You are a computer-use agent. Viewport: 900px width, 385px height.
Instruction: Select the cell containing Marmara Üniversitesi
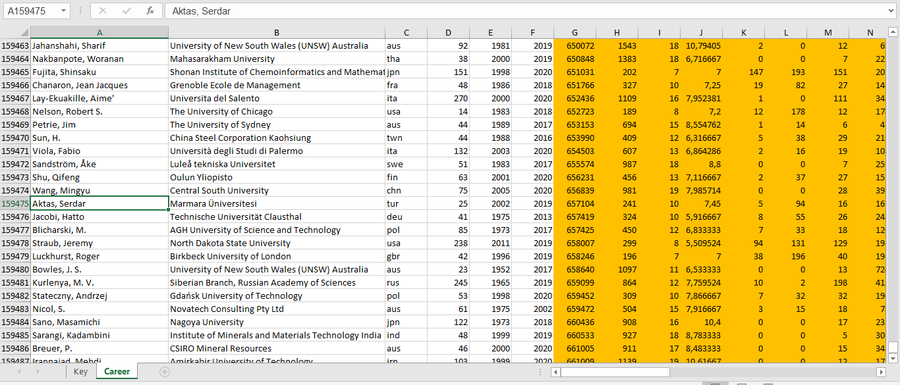[277, 204]
